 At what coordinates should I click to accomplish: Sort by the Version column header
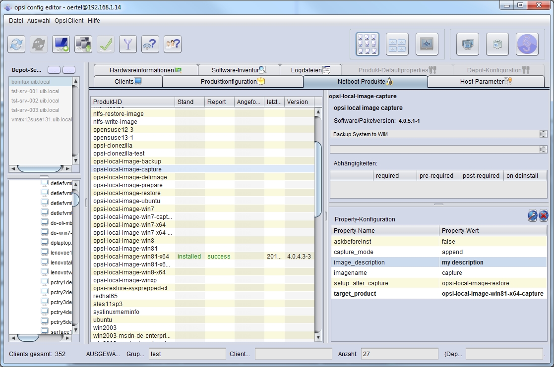pos(299,102)
